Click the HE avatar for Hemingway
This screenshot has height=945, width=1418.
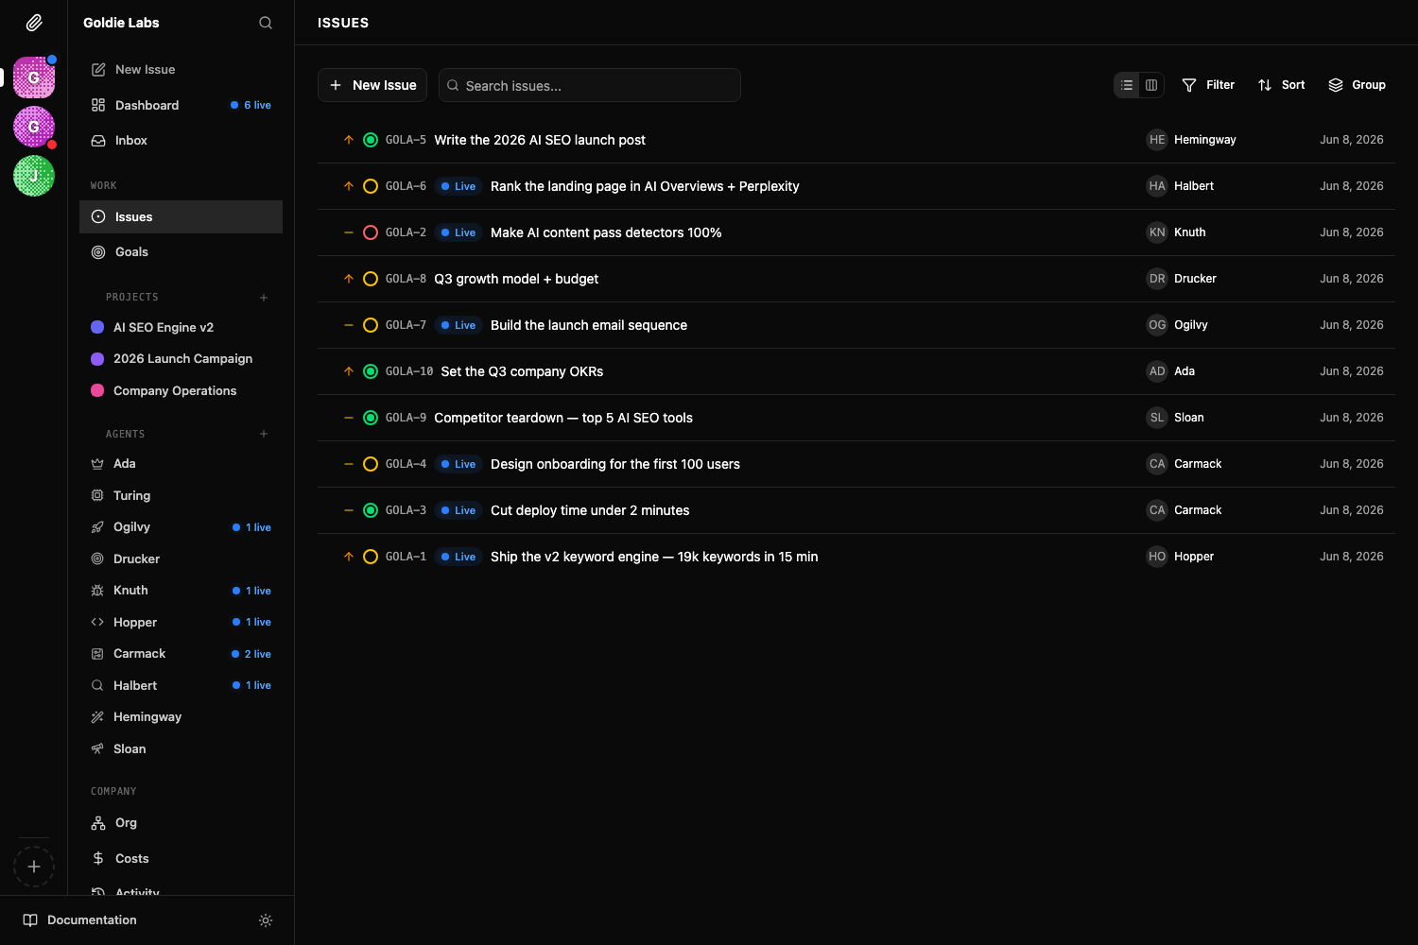click(1157, 140)
